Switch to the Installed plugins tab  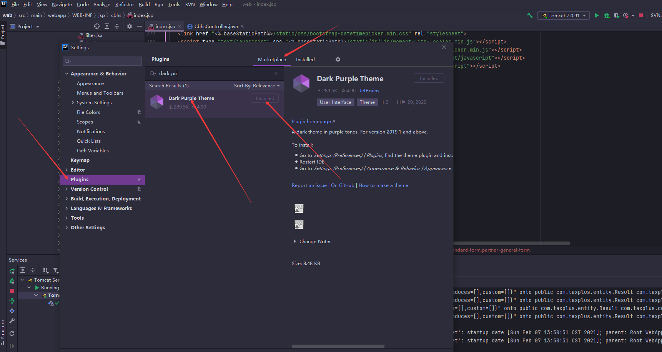pyautogui.click(x=305, y=59)
